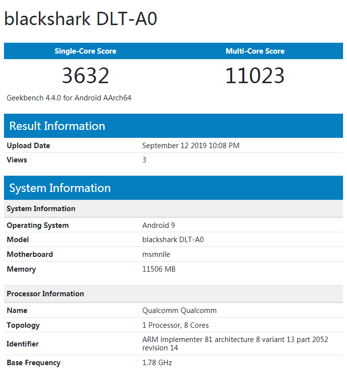This screenshot has width=347, height=375.
Task: Select the 'Identifier' label
Action: click(x=23, y=344)
